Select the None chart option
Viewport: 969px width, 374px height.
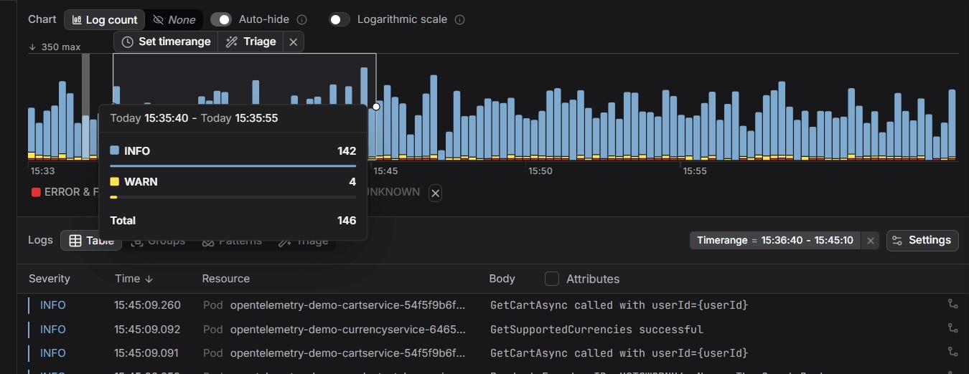pyautogui.click(x=174, y=20)
